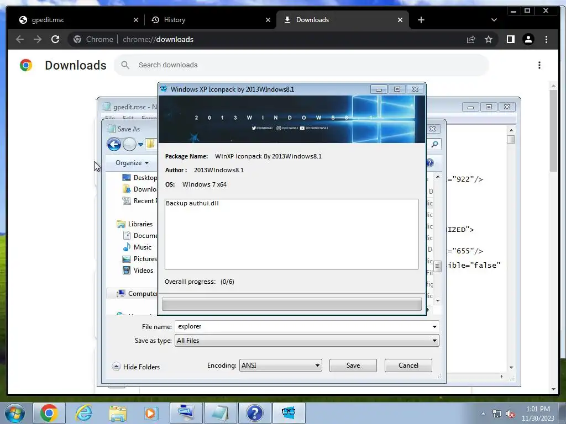Viewport: 566px width, 424px height.
Task: Click the Save button
Action: point(353,365)
